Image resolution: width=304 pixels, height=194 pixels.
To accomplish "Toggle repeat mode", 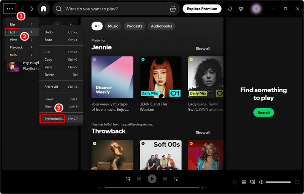I will pos(176,179).
